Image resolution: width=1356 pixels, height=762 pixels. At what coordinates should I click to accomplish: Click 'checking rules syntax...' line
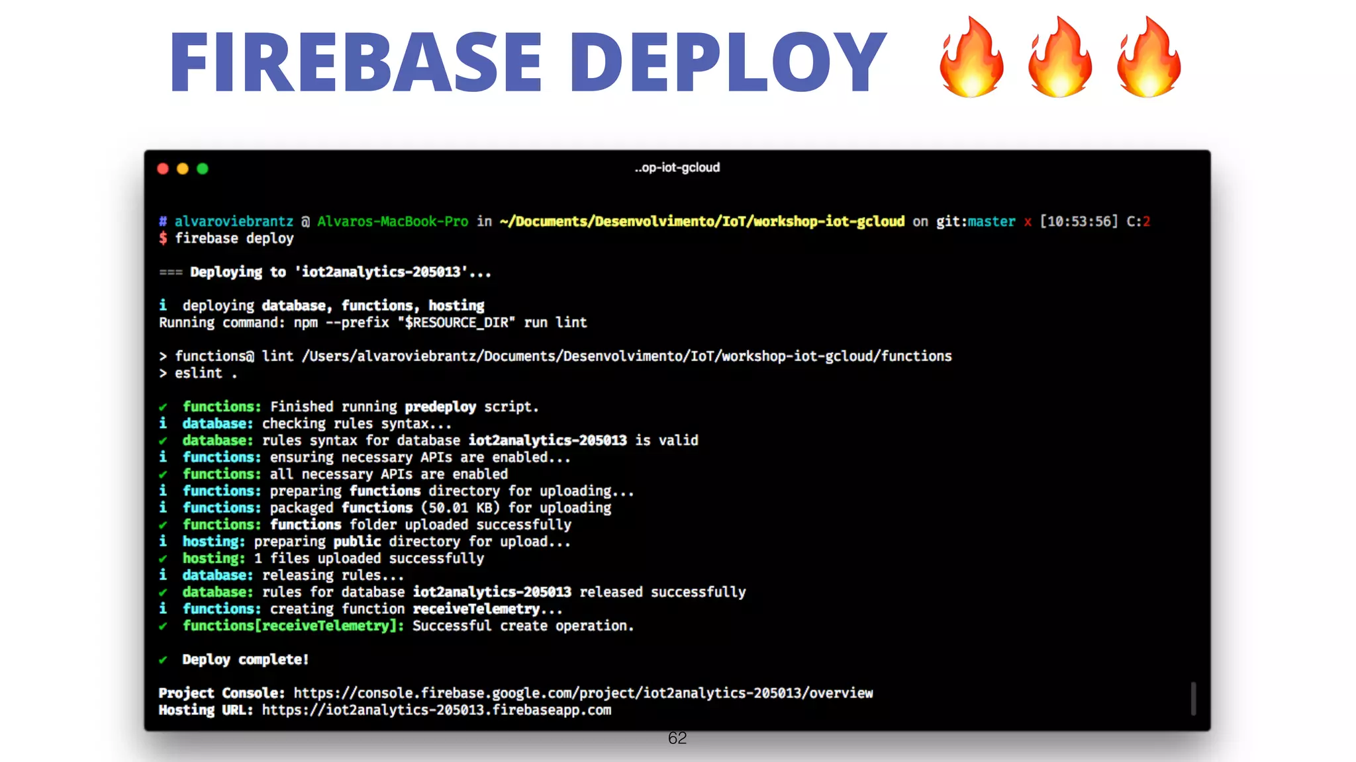pos(305,424)
